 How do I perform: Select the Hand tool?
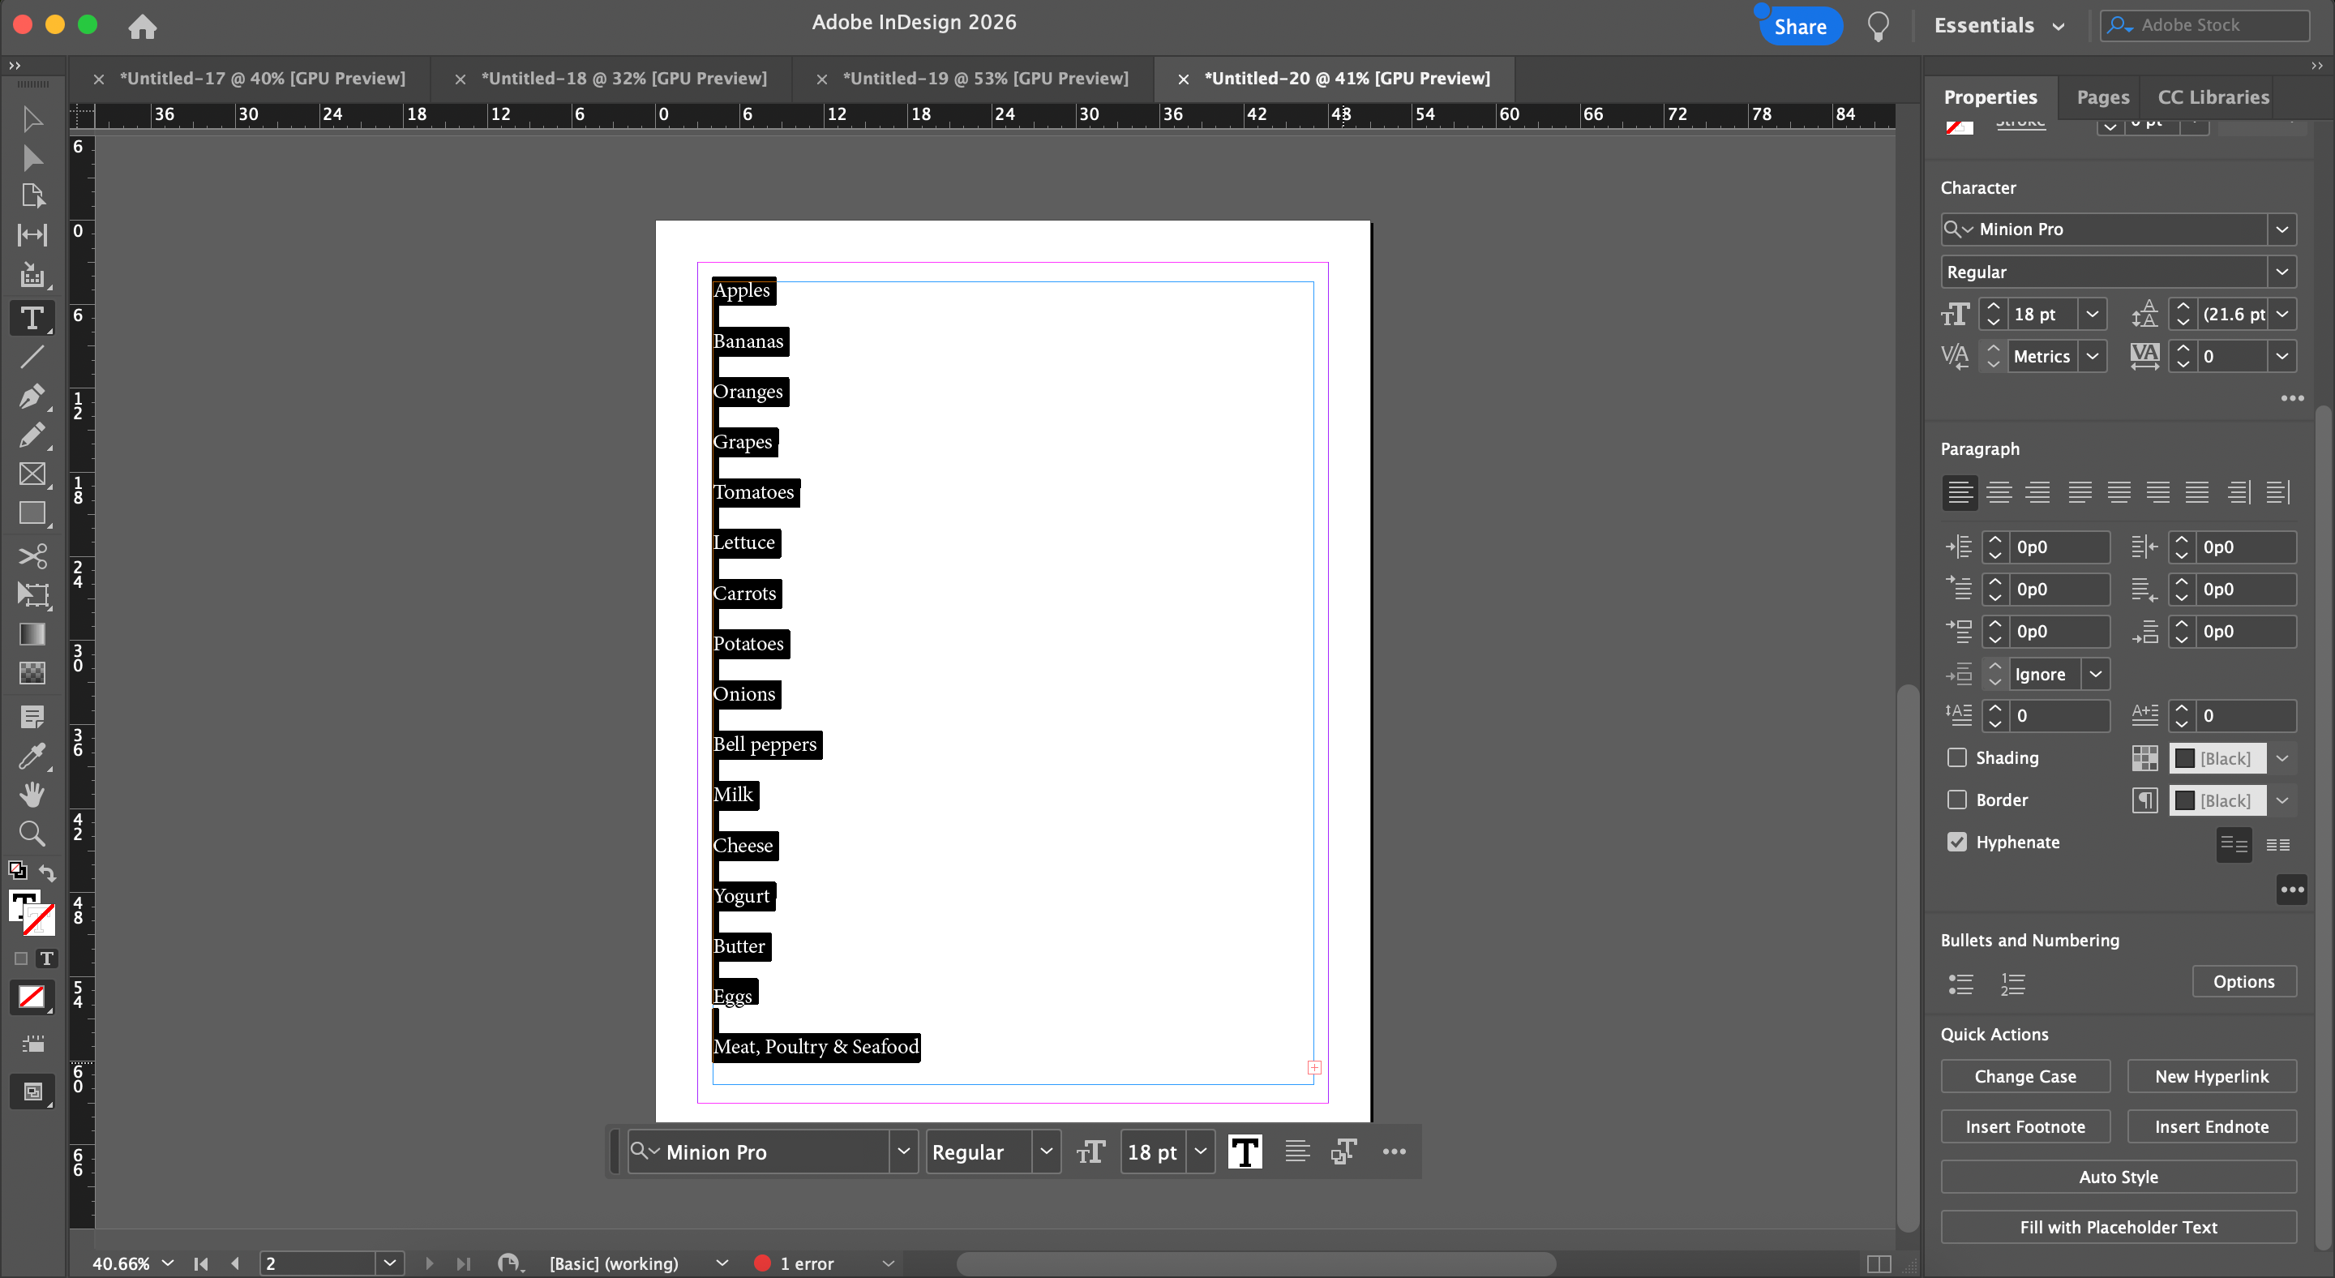[32, 794]
